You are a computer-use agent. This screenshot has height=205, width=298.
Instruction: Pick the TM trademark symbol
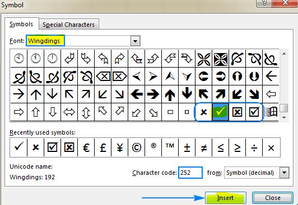coord(170,147)
